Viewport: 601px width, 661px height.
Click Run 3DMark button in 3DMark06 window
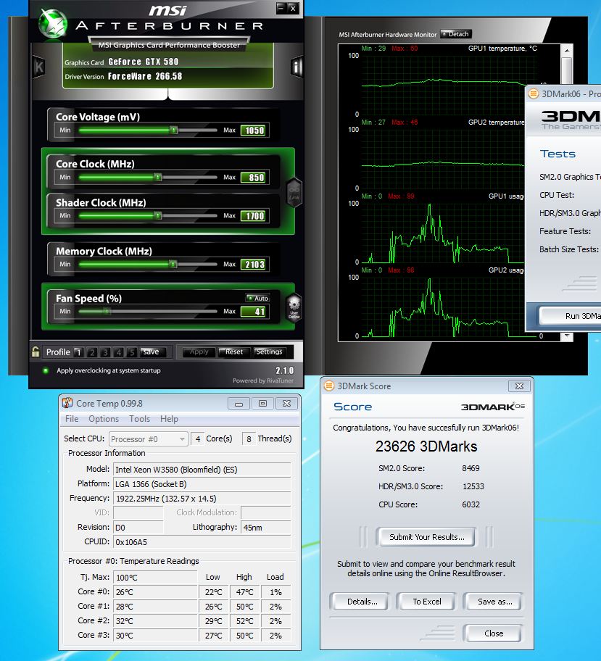click(571, 316)
